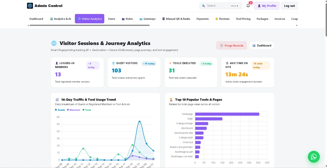The image size is (327, 168).
Task: Open the Invoices tab
Action: click(x=280, y=19)
